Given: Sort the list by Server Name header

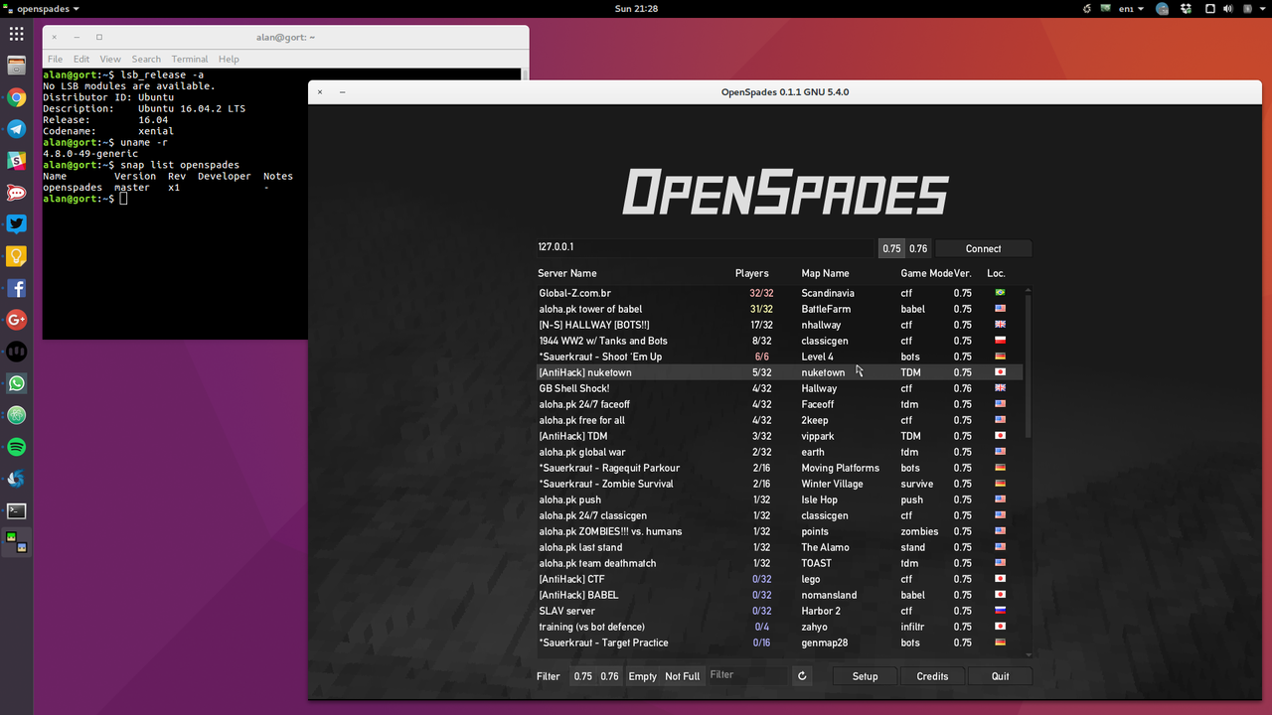Looking at the screenshot, I should pos(567,273).
